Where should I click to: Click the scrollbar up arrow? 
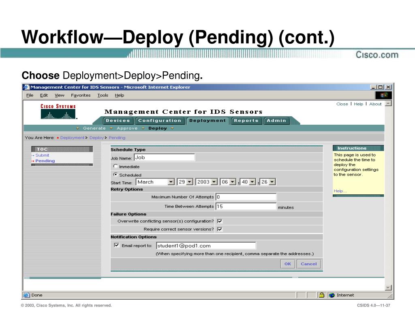388,103
